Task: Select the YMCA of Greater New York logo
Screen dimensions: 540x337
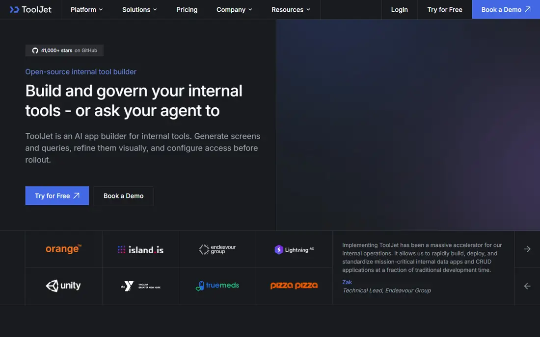Action: coord(140,286)
